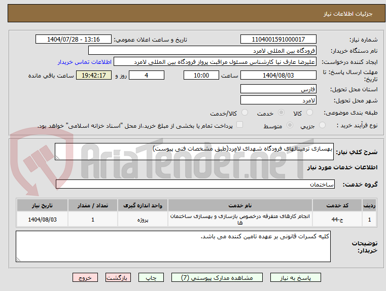Click the اطلاعات خدمات مورد نیاز heading
This screenshot has height=291, width=386.
coord(342,167)
